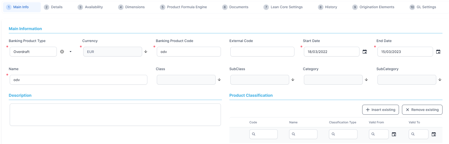Click the Classification Type search icon
This screenshot has height=144, width=449.
333,134
